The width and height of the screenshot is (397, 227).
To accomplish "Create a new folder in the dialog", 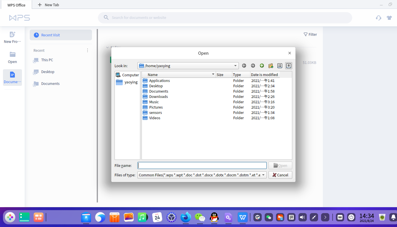I will (x=271, y=66).
